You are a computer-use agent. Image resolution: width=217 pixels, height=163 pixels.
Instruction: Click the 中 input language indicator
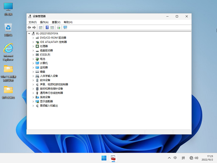[x=175, y=158]
